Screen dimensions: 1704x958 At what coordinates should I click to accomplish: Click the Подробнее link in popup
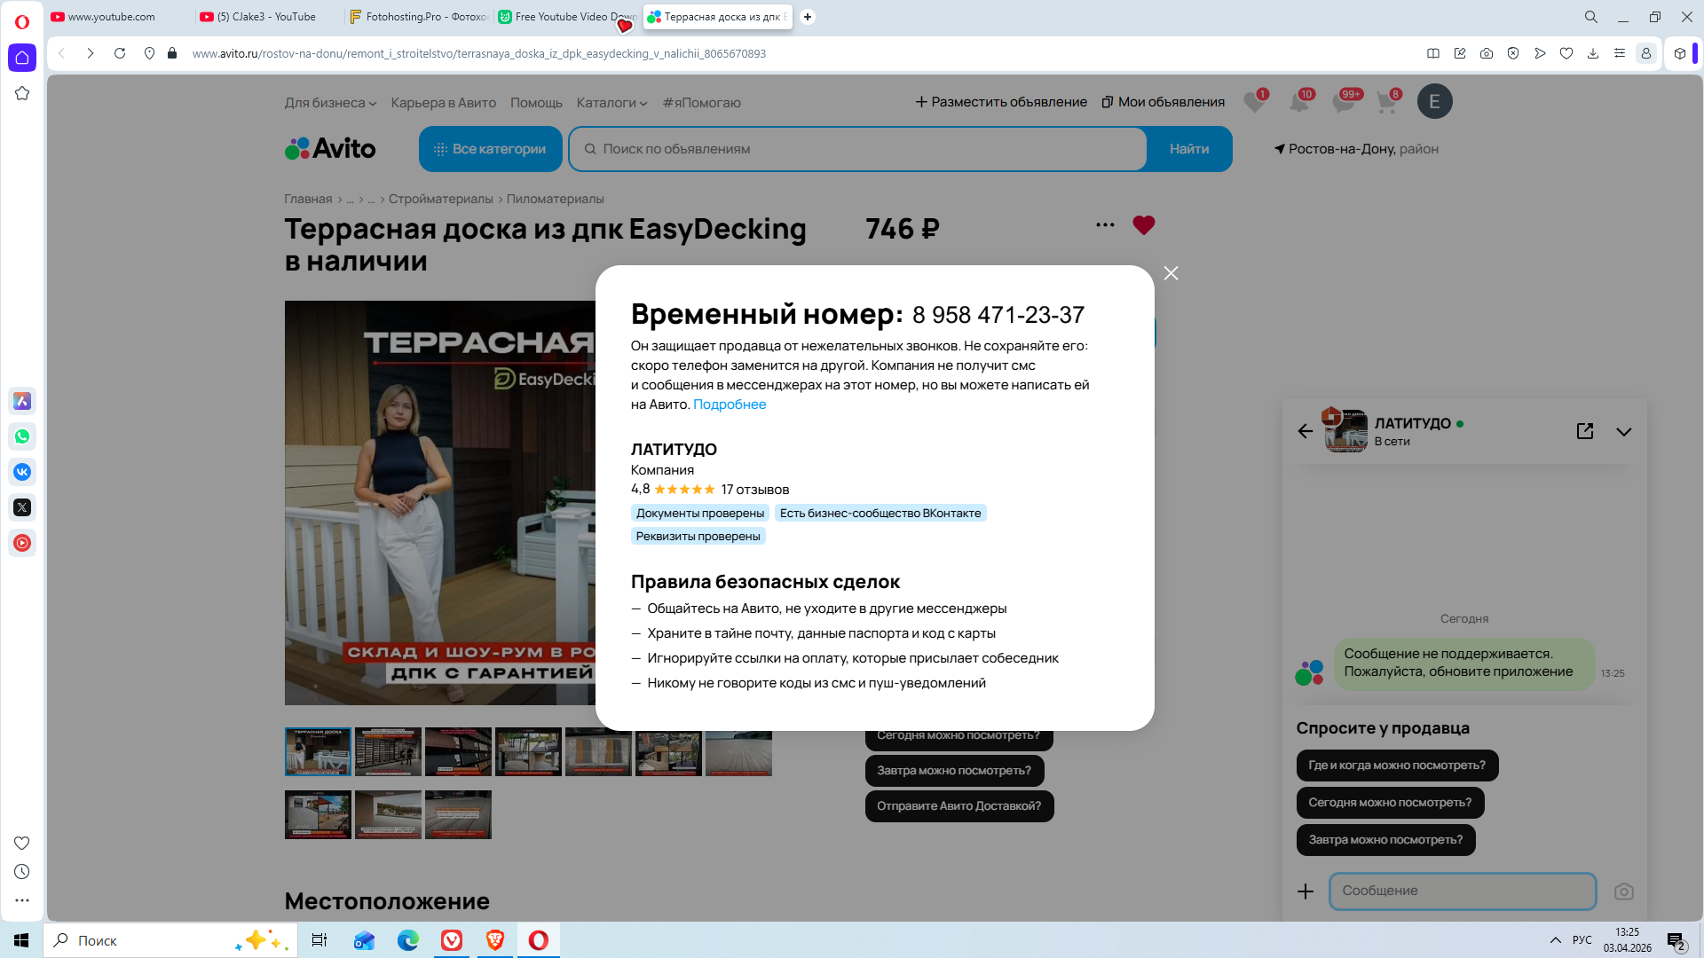(729, 404)
